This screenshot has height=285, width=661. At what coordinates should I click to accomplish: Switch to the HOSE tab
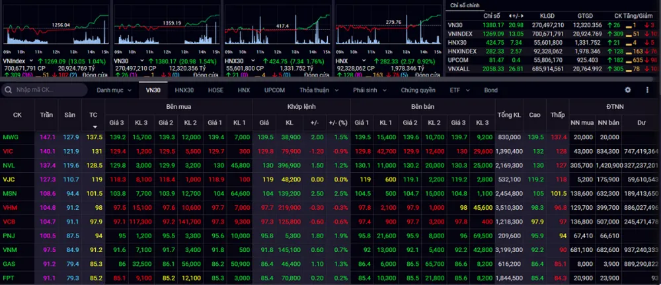[215, 90]
